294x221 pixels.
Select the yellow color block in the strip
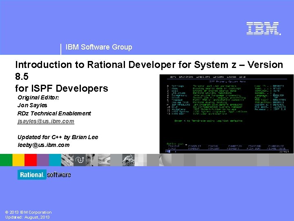(18, 160)
